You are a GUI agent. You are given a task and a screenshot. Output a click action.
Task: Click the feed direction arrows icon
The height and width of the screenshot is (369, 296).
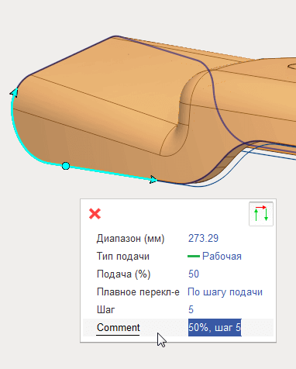pyautogui.click(x=261, y=214)
